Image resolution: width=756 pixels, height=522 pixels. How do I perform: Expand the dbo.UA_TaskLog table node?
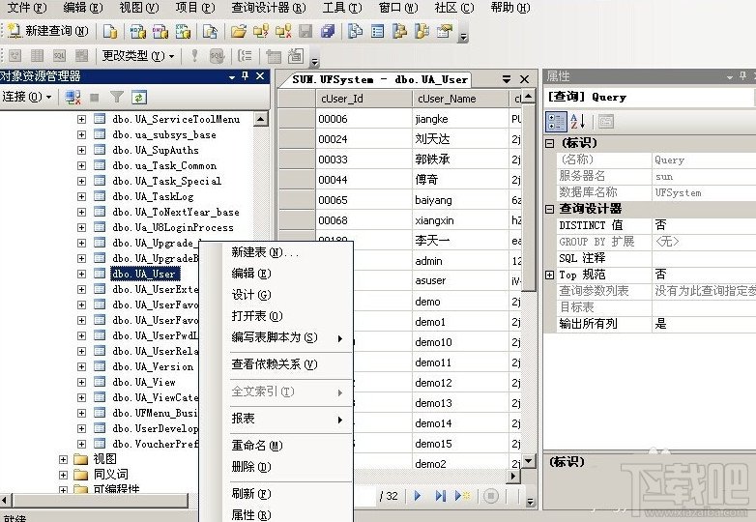click(x=81, y=196)
